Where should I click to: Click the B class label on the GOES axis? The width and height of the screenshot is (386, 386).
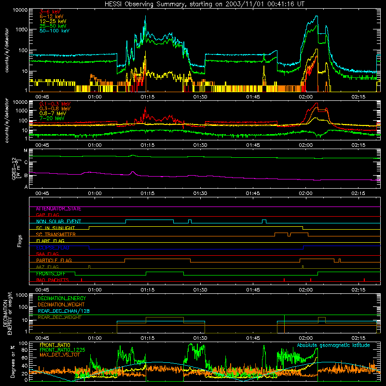pos(26,176)
